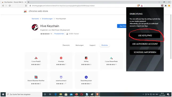Viewport: 172px width, 97px height.
Task: Open Mail app from taskbar
Action: 71,94
